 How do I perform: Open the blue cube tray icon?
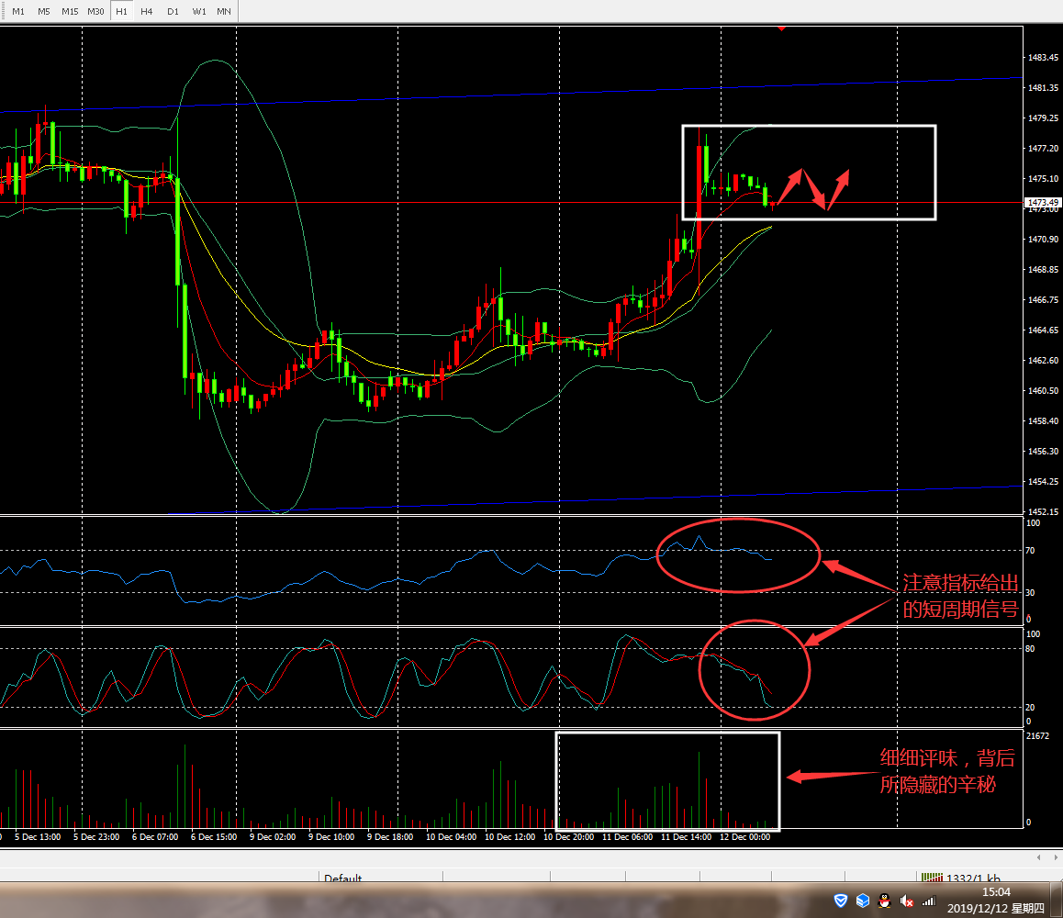click(x=862, y=901)
